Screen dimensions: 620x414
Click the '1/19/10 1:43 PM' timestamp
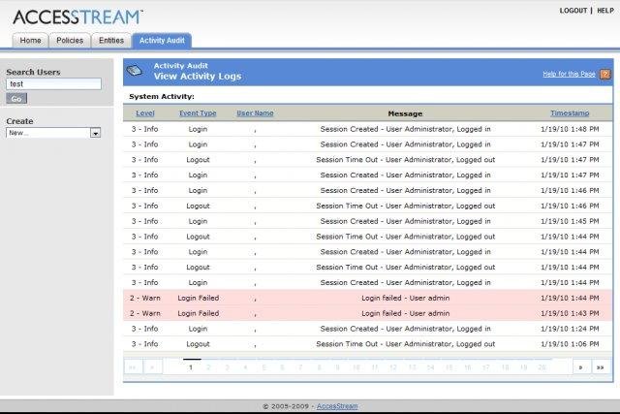tap(570, 313)
